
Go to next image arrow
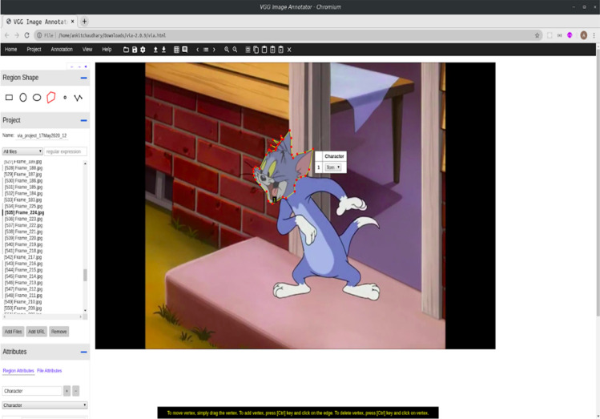(x=214, y=50)
